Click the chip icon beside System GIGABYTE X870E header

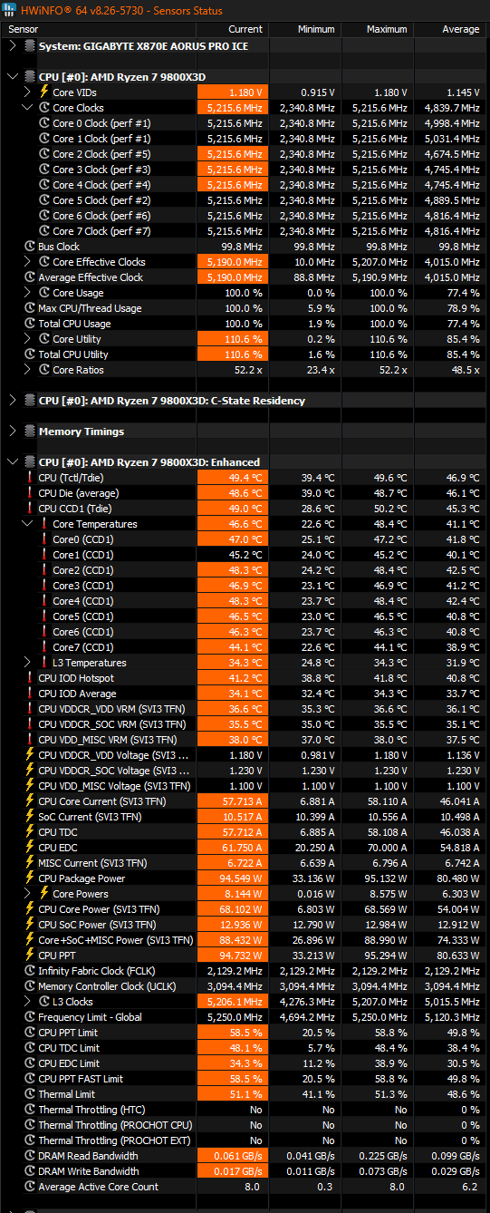point(29,46)
